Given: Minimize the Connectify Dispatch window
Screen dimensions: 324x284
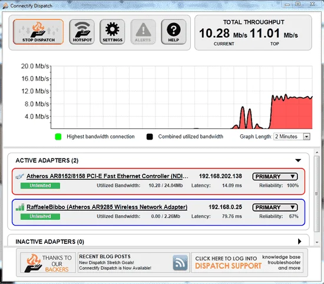Looking at the screenshot, I should (x=287, y=4).
